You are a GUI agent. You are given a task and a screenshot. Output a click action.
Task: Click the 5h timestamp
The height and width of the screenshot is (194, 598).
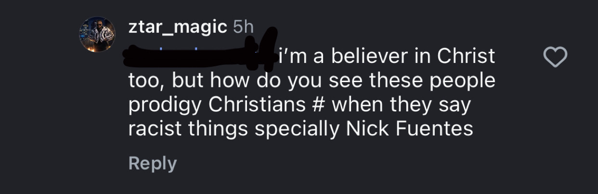pos(243,27)
